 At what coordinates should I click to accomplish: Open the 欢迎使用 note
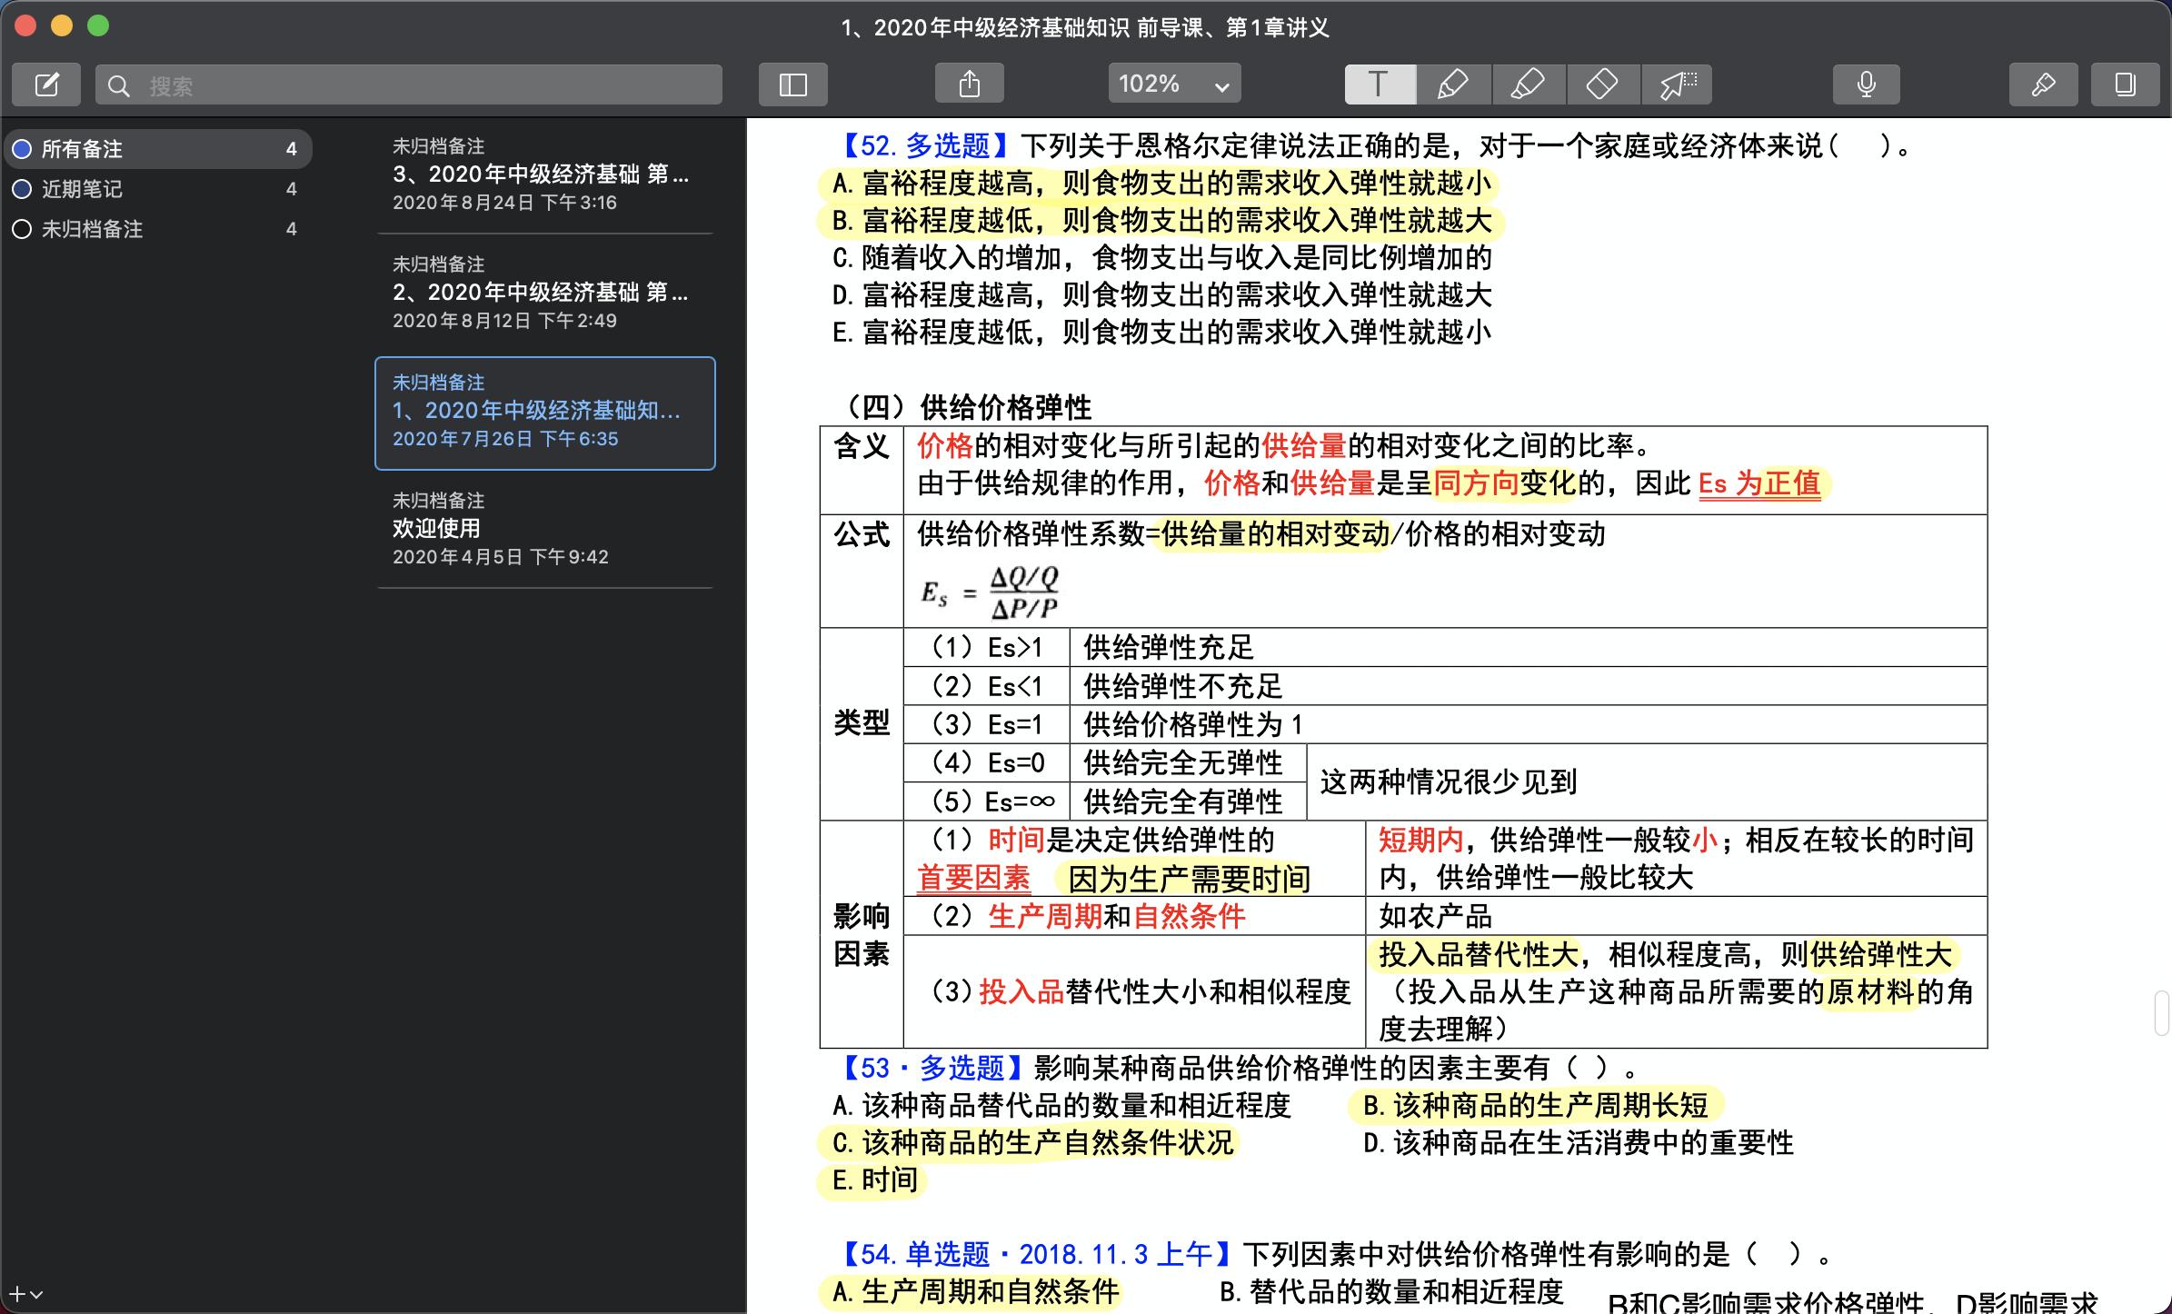(x=543, y=529)
